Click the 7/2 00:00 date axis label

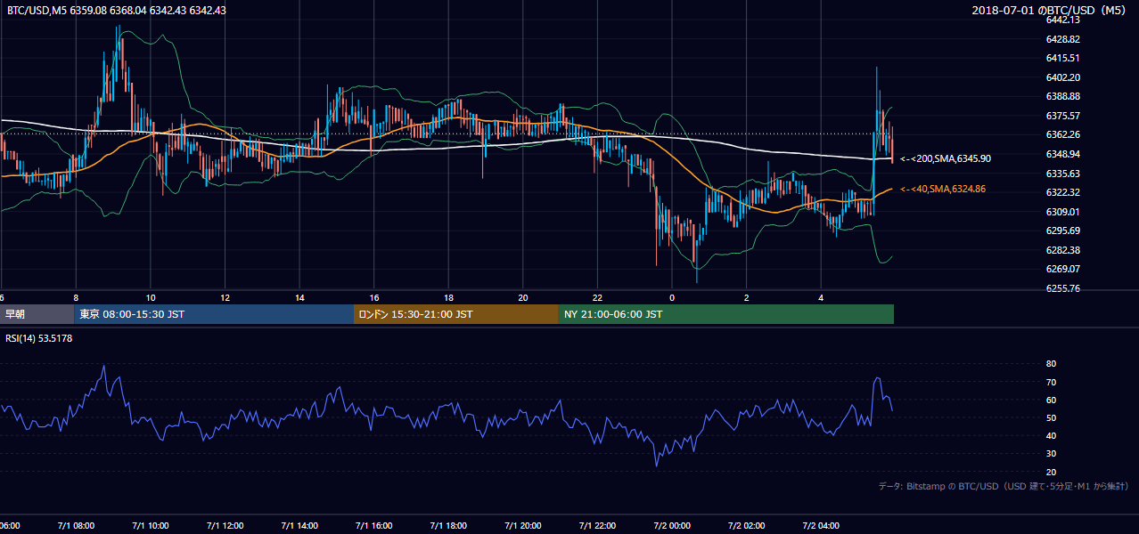[672, 526]
